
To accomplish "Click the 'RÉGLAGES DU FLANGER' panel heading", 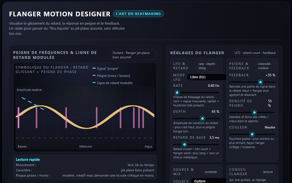I will pyautogui.click(x=197, y=53).
